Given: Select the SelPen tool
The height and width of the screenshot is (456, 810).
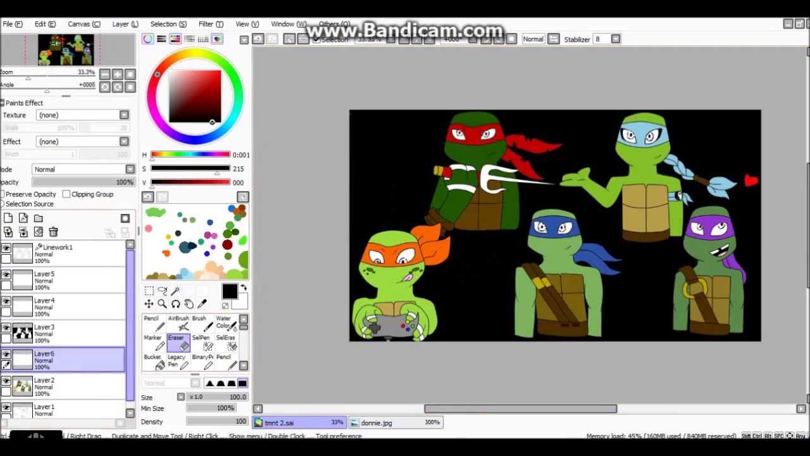Looking at the screenshot, I should pos(202,343).
